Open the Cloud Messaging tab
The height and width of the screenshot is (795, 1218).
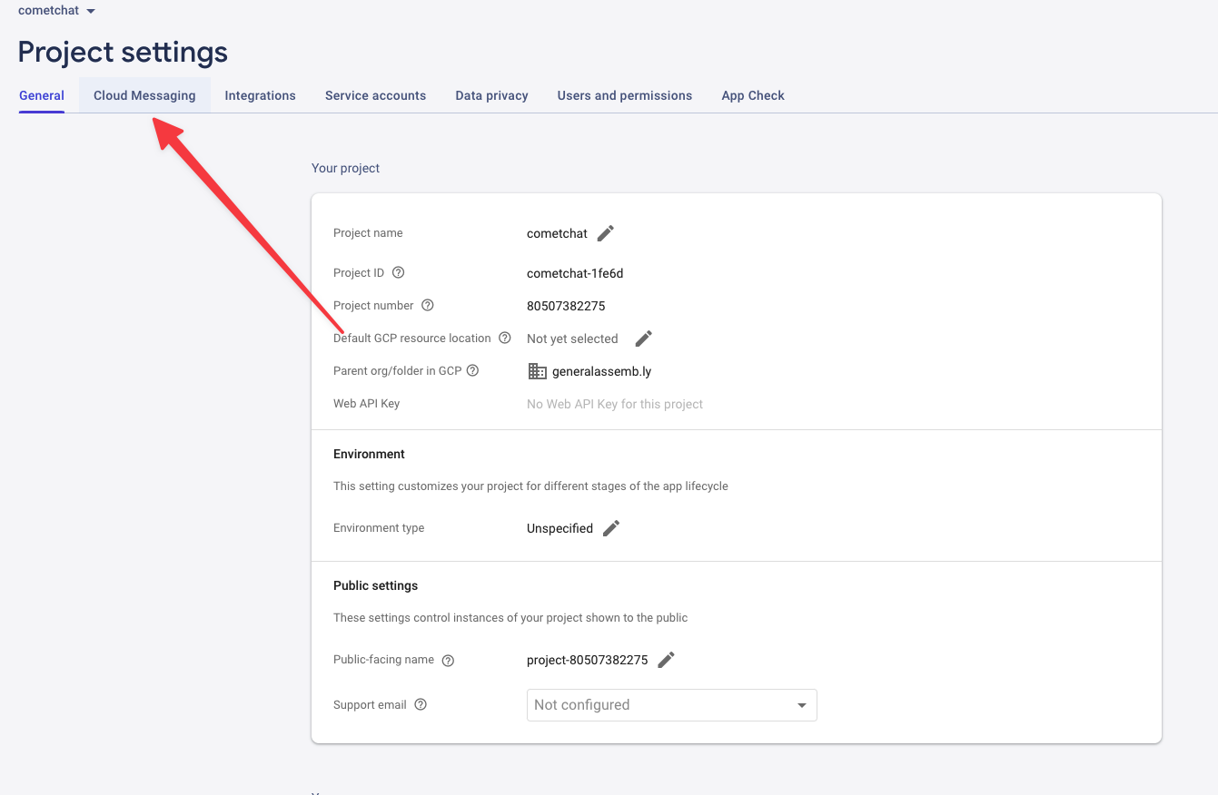(144, 95)
